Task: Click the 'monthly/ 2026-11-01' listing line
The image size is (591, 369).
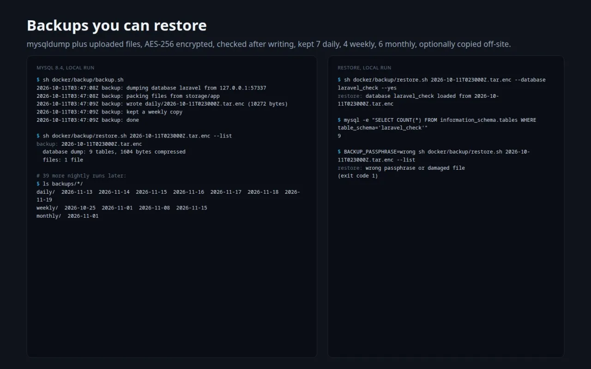Action: (67, 216)
